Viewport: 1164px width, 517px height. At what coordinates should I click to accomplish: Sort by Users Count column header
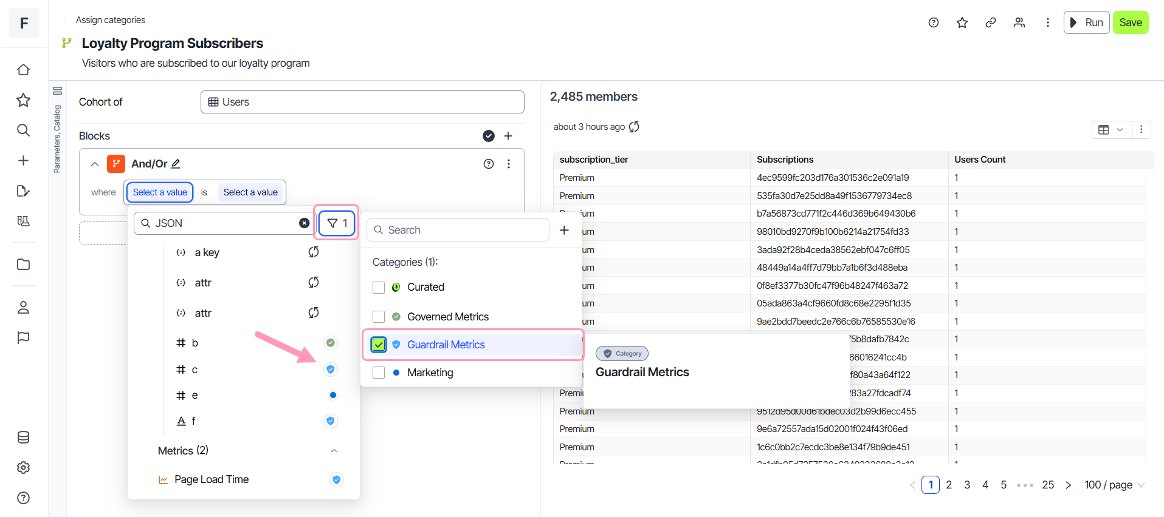tap(1047, 160)
